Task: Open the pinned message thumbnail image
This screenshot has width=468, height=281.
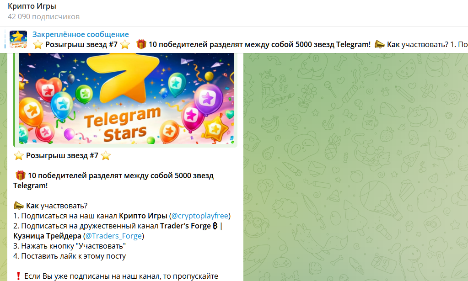Action: click(x=18, y=39)
